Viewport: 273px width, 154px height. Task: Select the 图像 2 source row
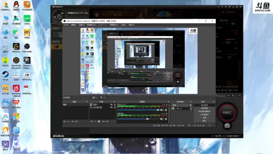click(103, 105)
